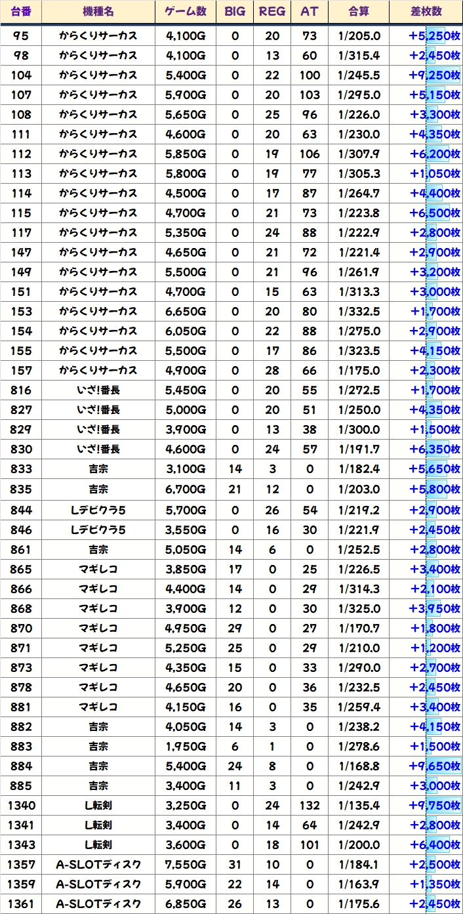Click L転剣 name in row 1340
Image resolution: width=463 pixels, height=914 pixels.
pyautogui.click(x=98, y=805)
